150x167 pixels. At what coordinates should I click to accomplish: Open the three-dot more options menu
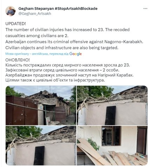click(x=145, y=9)
